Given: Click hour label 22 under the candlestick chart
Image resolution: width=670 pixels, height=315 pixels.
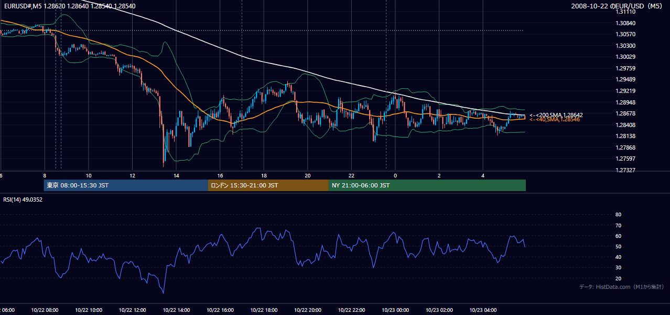Looking at the screenshot, I should click(x=351, y=175).
